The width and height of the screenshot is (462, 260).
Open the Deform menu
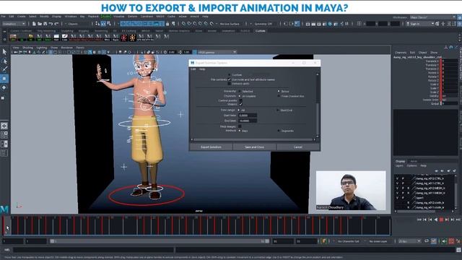click(132, 17)
